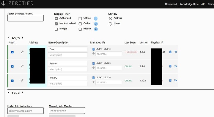Click the E-Mail Join Instructions field
The width and height of the screenshot is (214, 117).
coord(26,111)
